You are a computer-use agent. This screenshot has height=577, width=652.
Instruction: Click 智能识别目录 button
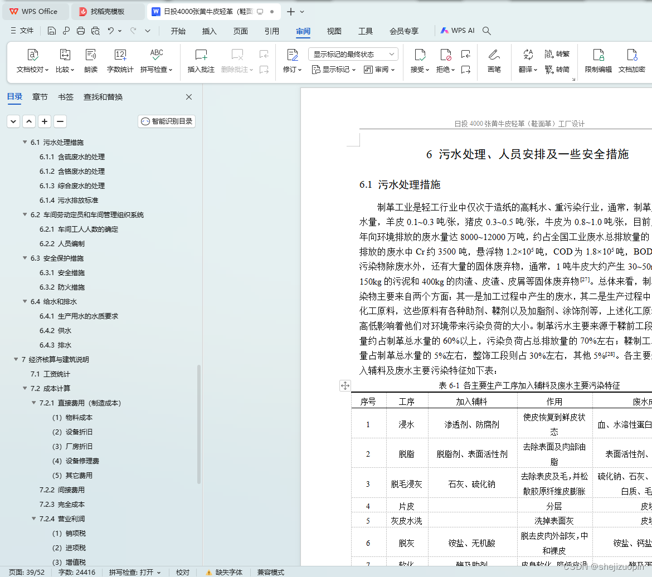click(167, 121)
